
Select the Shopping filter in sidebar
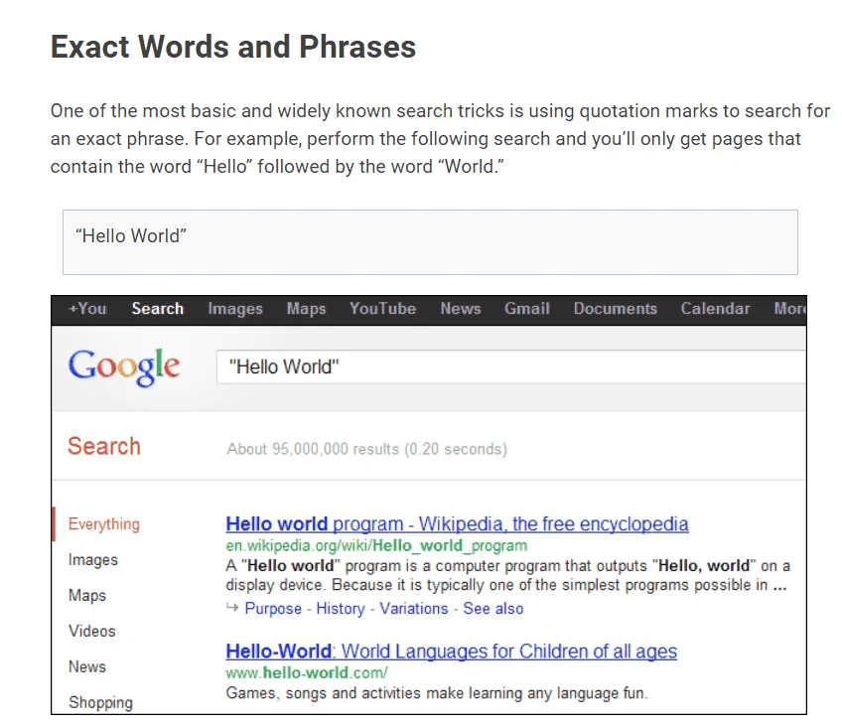tap(101, 702)
